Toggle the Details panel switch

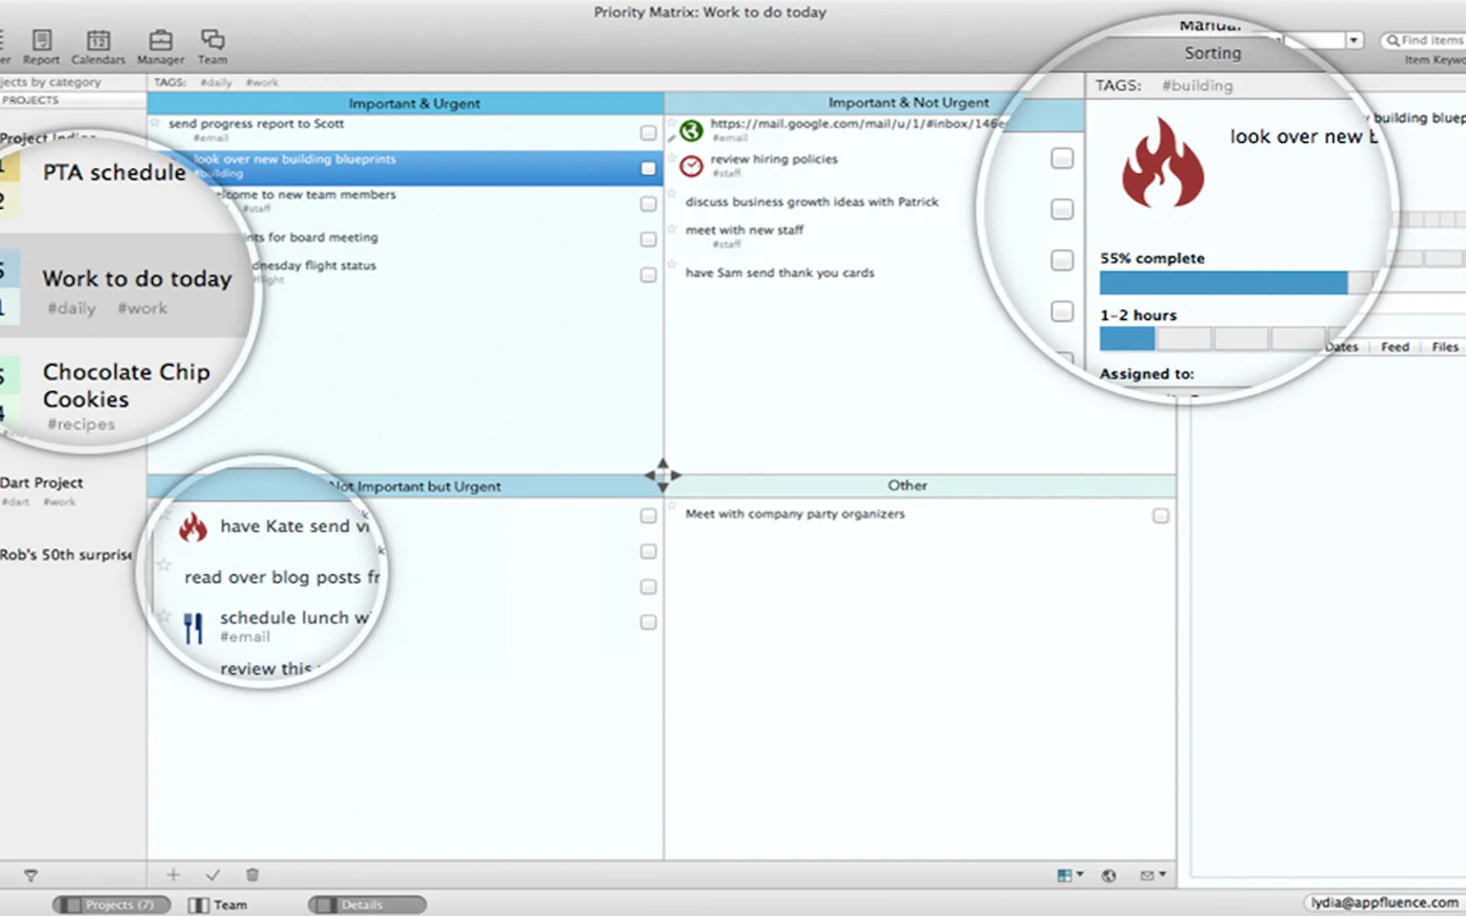(x=367, y=905)
